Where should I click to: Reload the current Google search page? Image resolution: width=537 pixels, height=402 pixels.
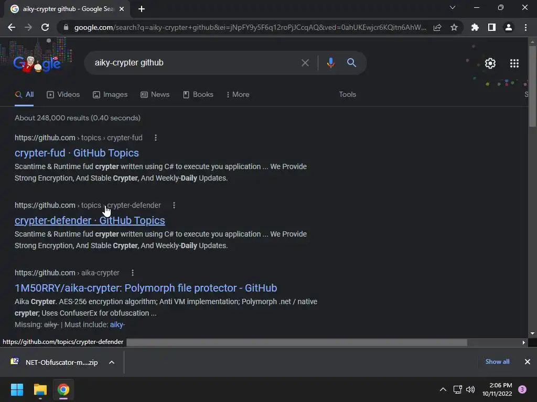[x=45, y=27]
